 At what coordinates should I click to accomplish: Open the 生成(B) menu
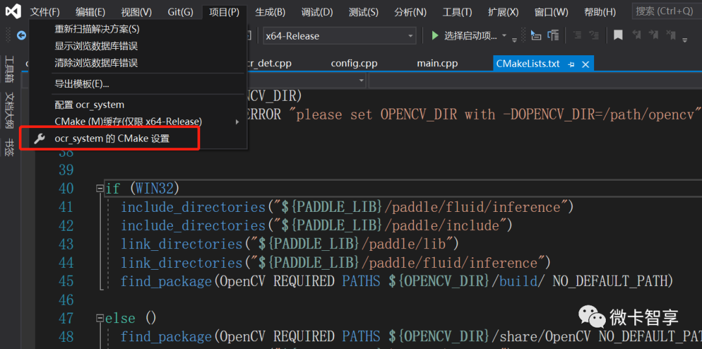(x=270, y=12)
